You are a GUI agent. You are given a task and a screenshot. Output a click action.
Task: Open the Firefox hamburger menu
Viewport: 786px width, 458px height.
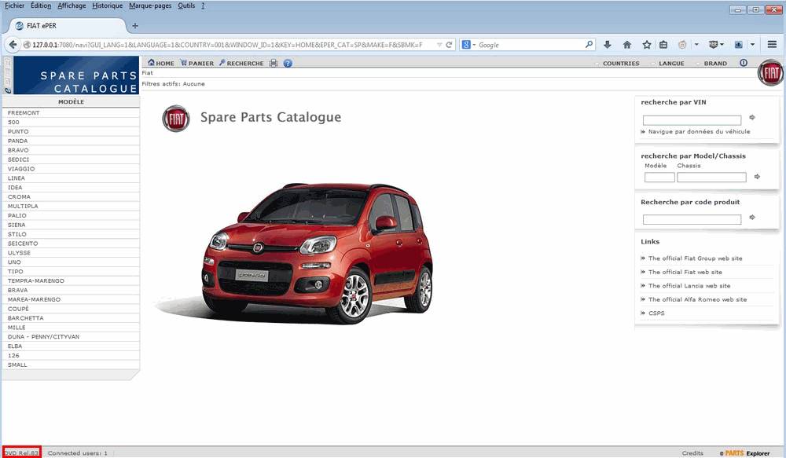click(772, 45)
